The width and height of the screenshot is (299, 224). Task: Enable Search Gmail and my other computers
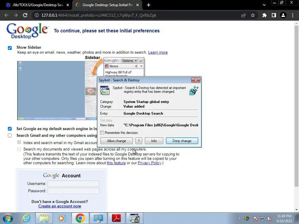pyautogui.click(x=10, y=135)
